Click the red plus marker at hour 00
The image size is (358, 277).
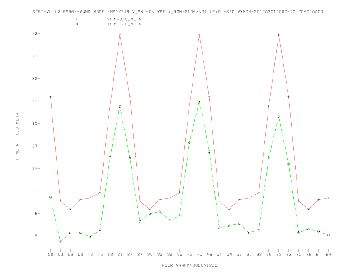[51, 97]
